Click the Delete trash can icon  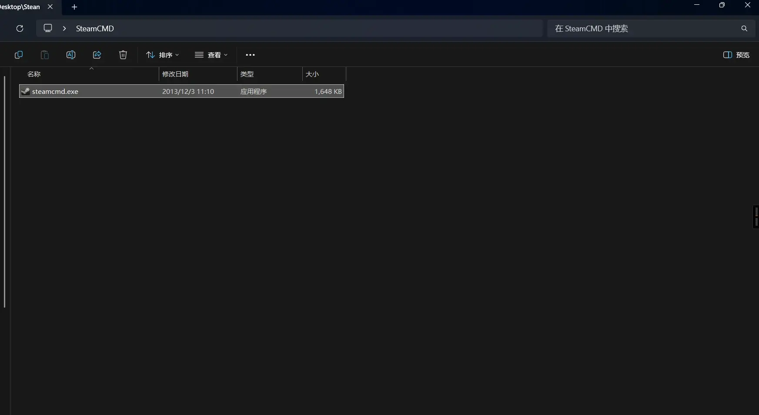tap(123, 55)
